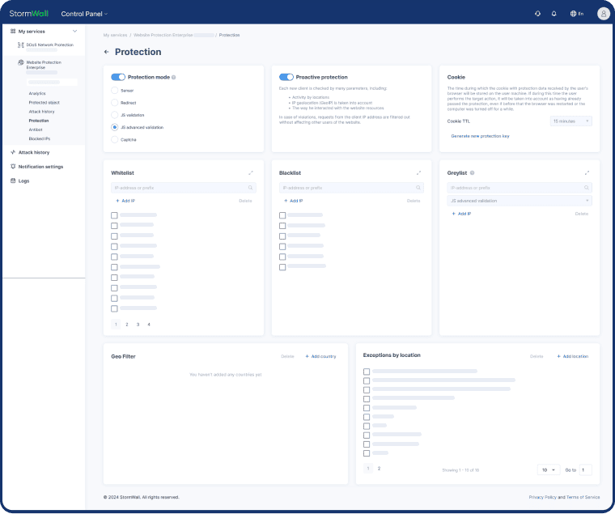Open the Greylist JS advanced validation dropdown
This screenshot has height=514, width=615.
520,200
